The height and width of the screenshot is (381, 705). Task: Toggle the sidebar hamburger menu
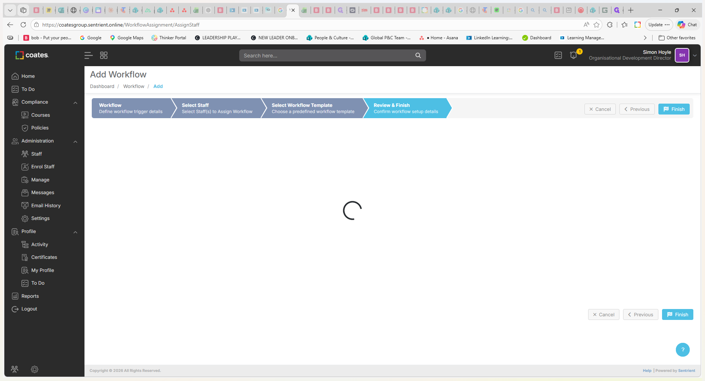point(88,55)
